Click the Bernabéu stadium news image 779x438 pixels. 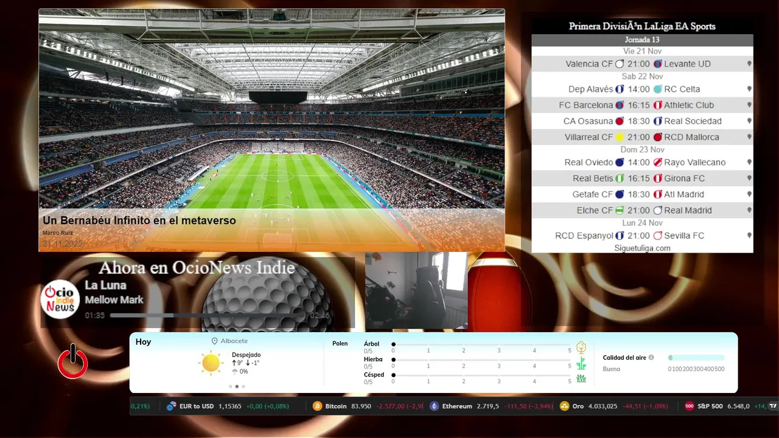[271, 130]
